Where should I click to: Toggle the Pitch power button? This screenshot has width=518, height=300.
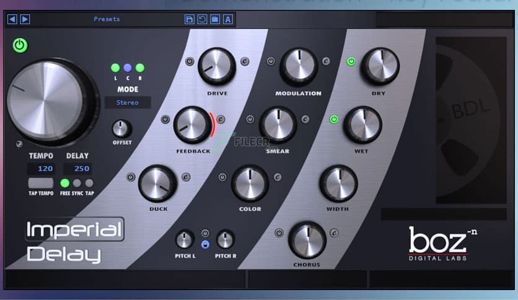coord(205,233)
